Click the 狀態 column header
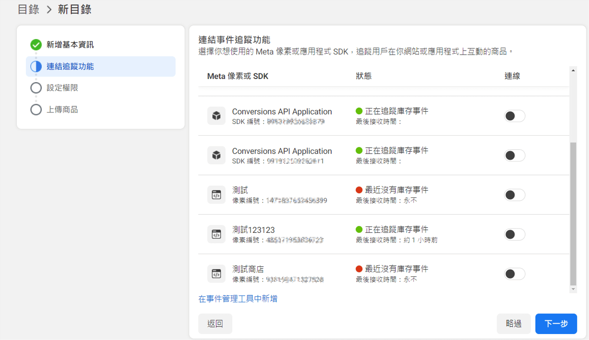This screenshot has width=589, height=340. click(364, 76)
